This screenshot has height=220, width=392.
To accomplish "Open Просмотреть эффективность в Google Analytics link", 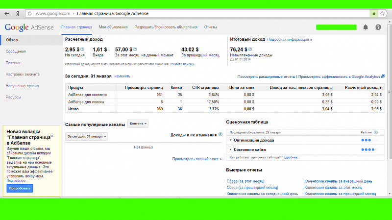I will click(x=339, y=76).
